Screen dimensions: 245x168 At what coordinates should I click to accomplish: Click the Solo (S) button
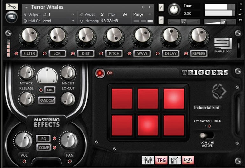[161, 8]
